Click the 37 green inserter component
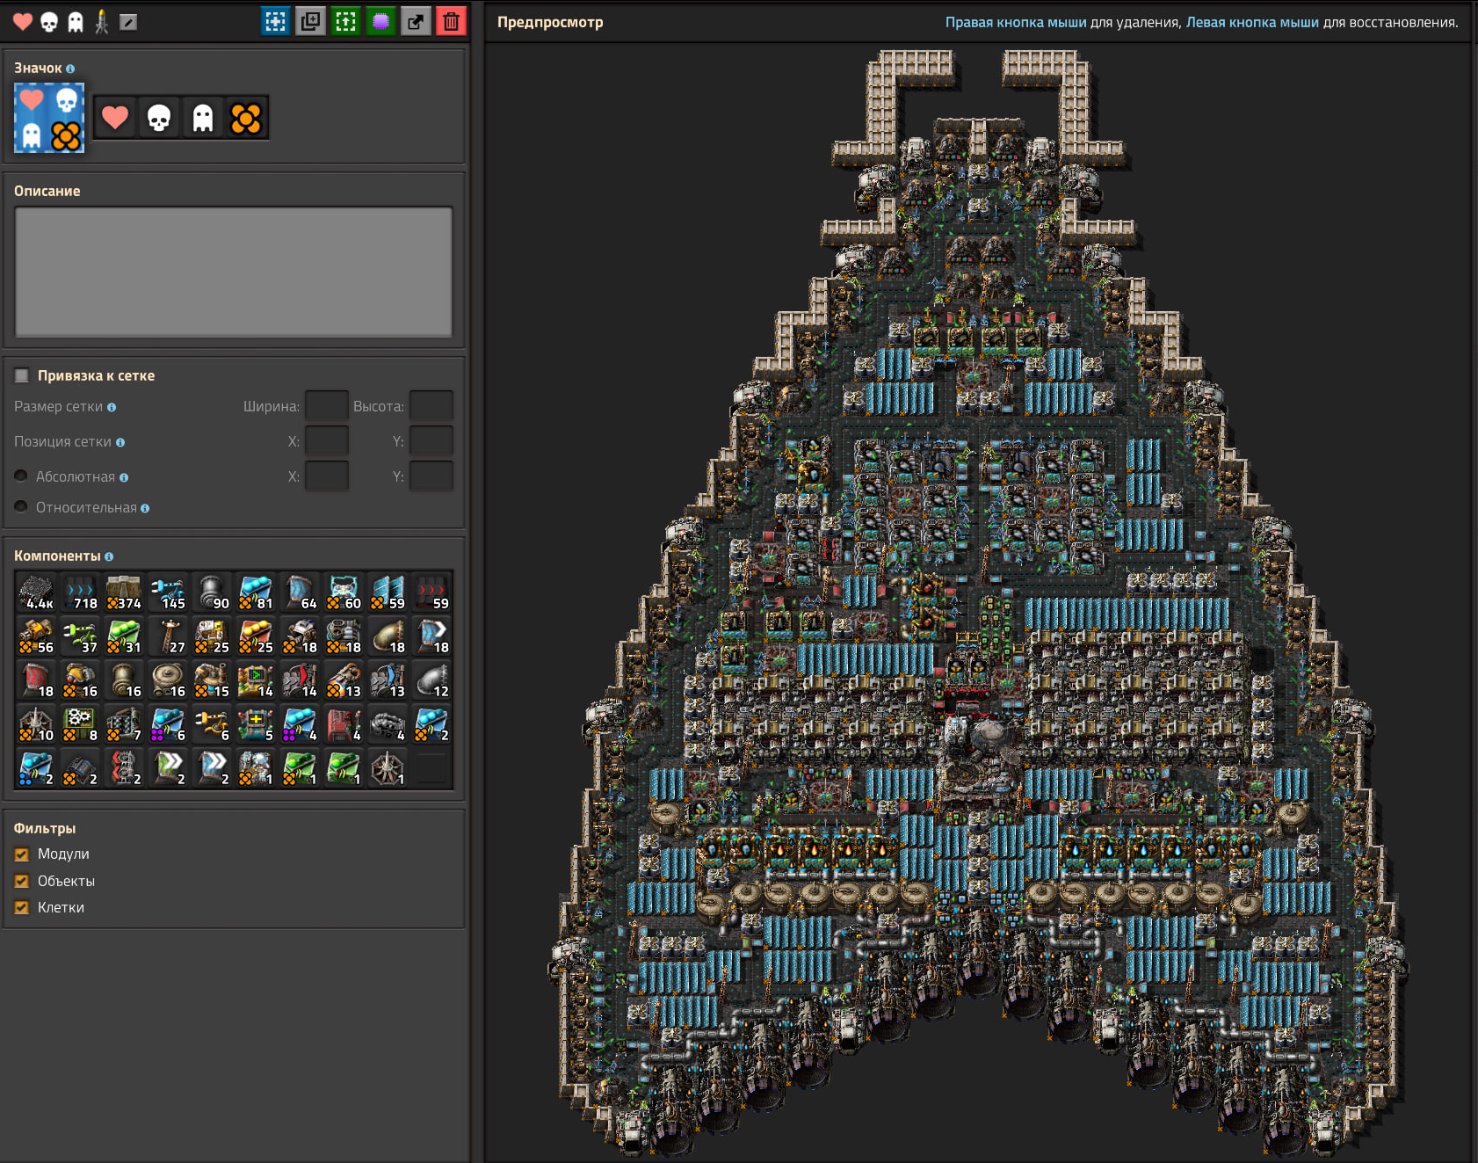 (x=80, y=636)
